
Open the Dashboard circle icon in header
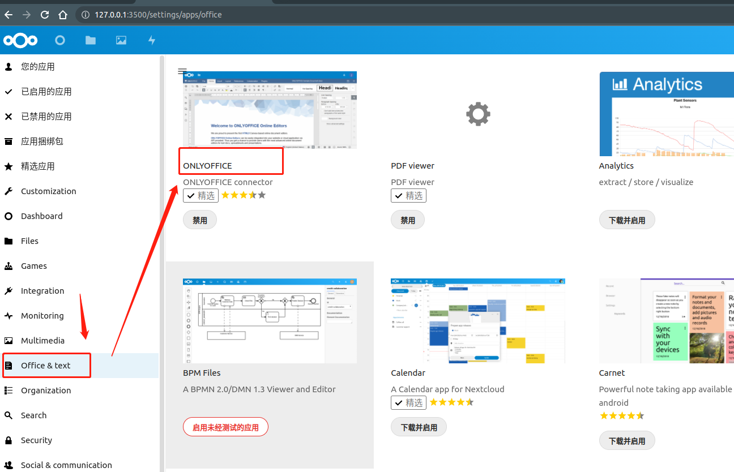(60, 40)
